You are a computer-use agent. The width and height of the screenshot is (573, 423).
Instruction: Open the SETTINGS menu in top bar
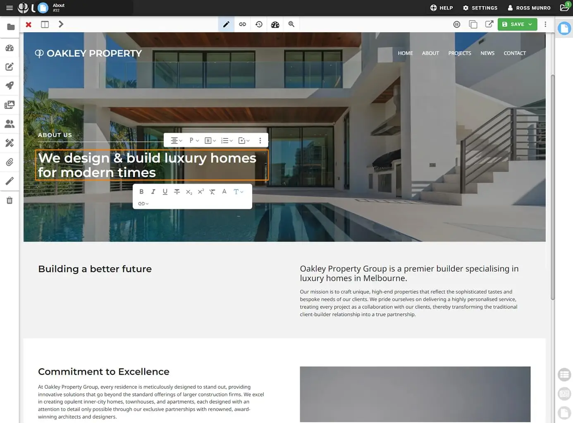click(480, 8)
